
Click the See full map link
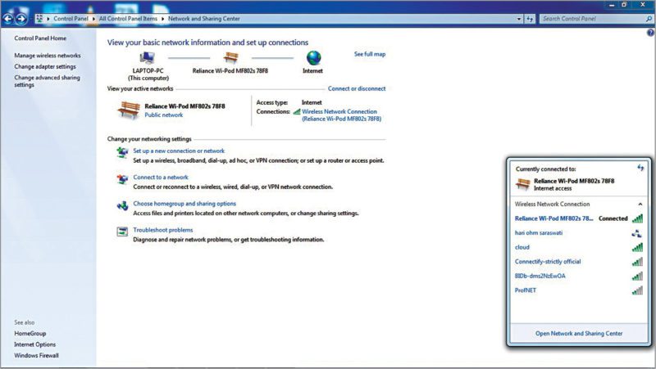[x=369, y=54]
